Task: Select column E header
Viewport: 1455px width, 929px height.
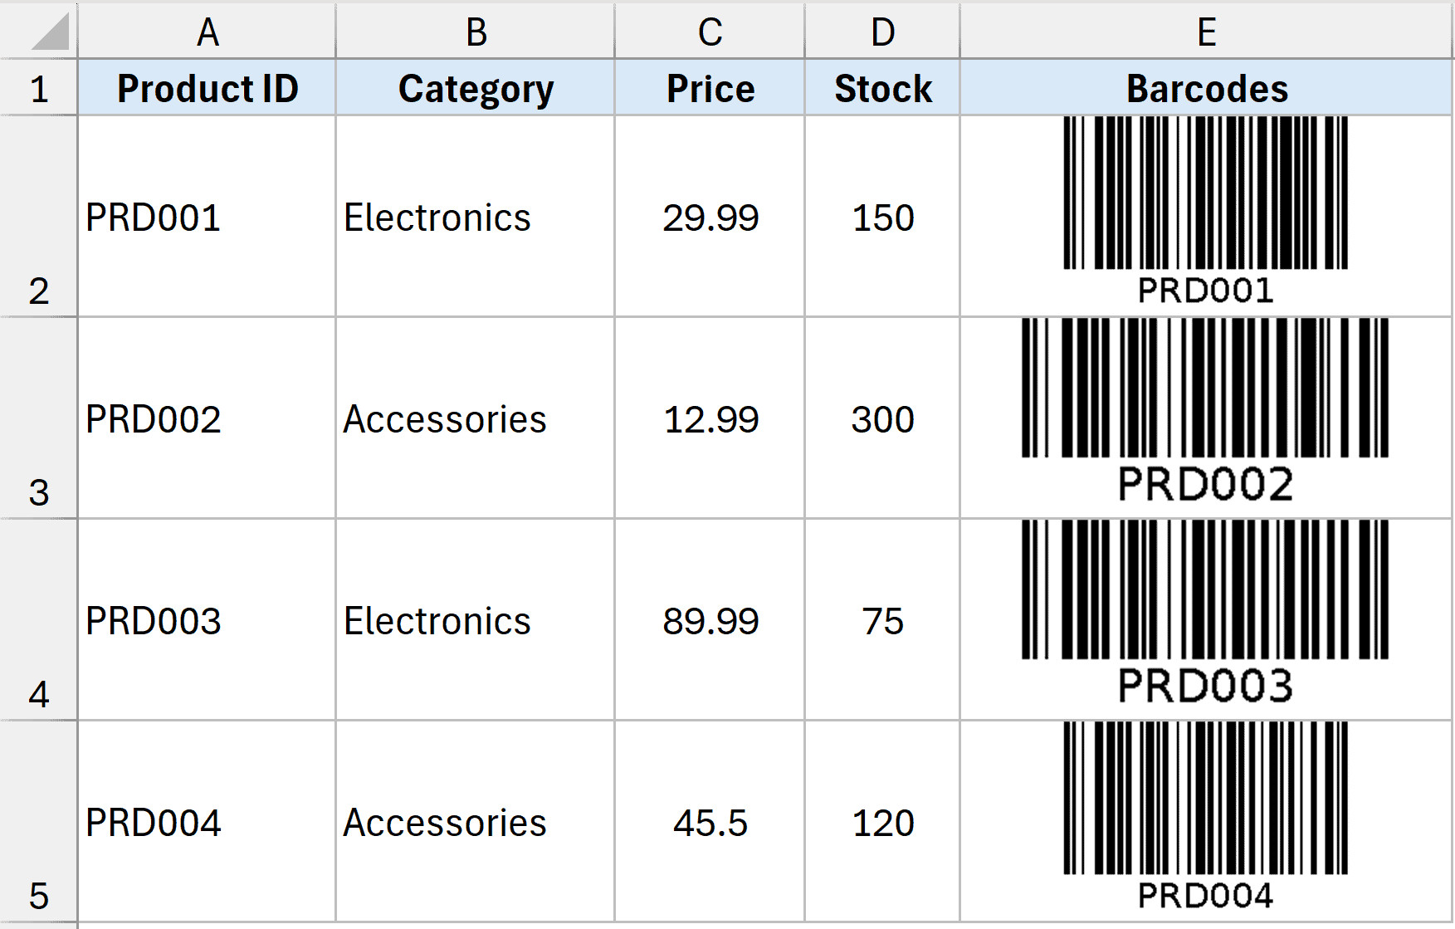Action: point(1206,32)
